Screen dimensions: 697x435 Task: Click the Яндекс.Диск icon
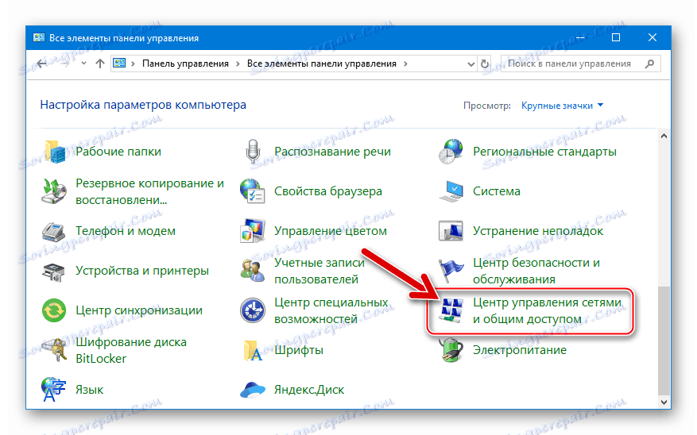click(253, 391)
